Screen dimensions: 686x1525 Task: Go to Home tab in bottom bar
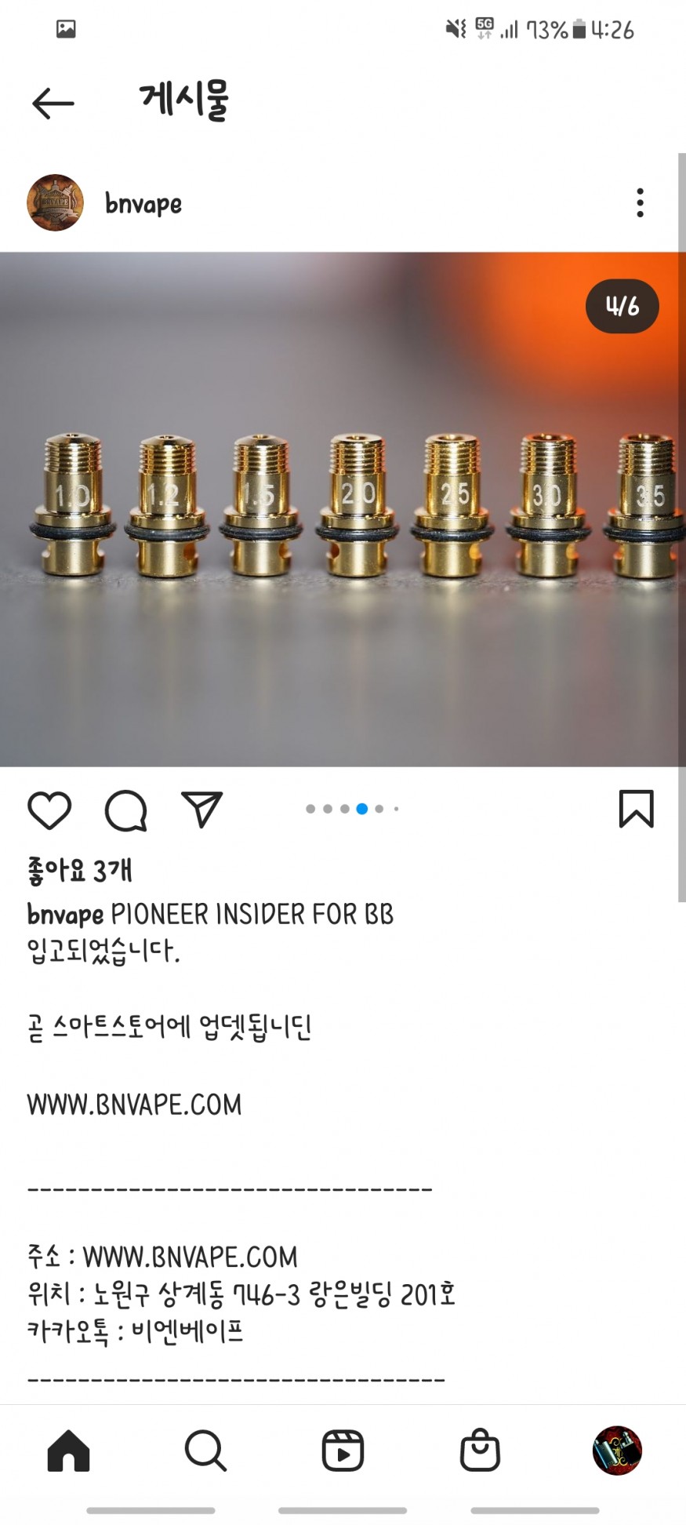pos(69,1450)
